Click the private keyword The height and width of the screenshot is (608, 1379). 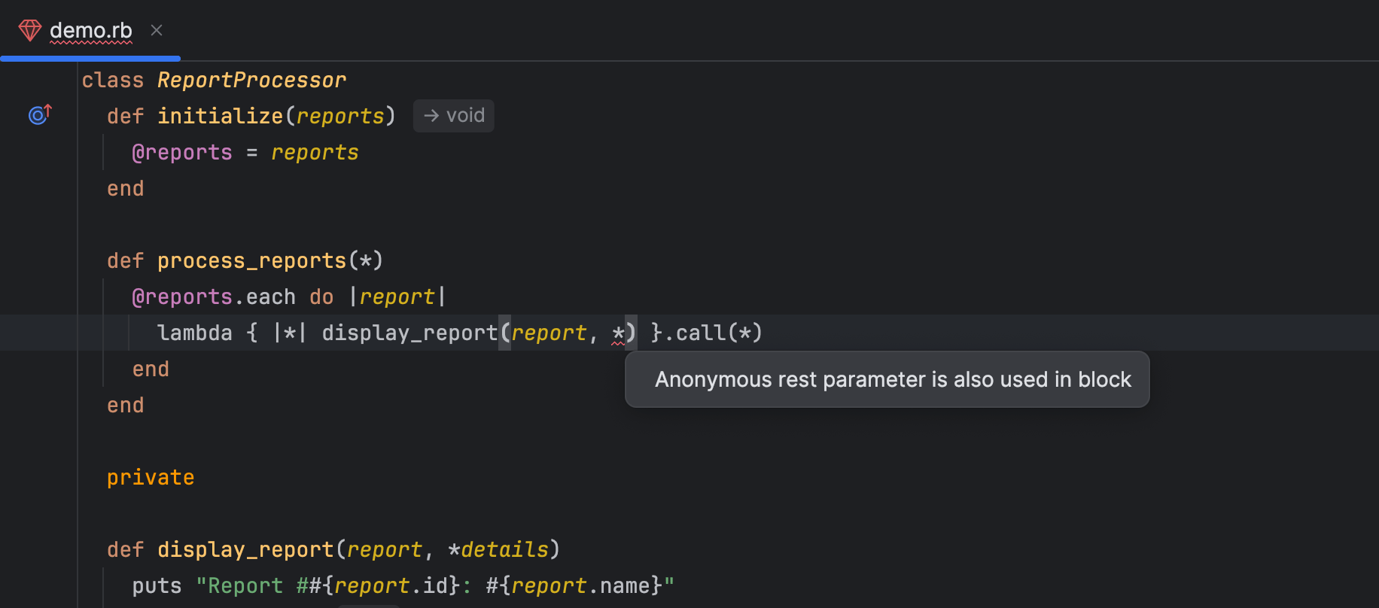click(151, 477)
